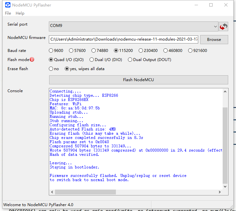236x211 pixels.
Task: Select 74880 baud rate
Action: 100,51
